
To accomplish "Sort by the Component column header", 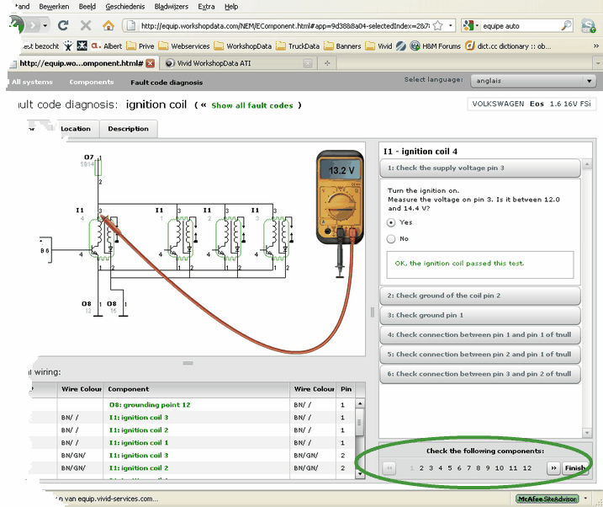I will click(197, 389).
